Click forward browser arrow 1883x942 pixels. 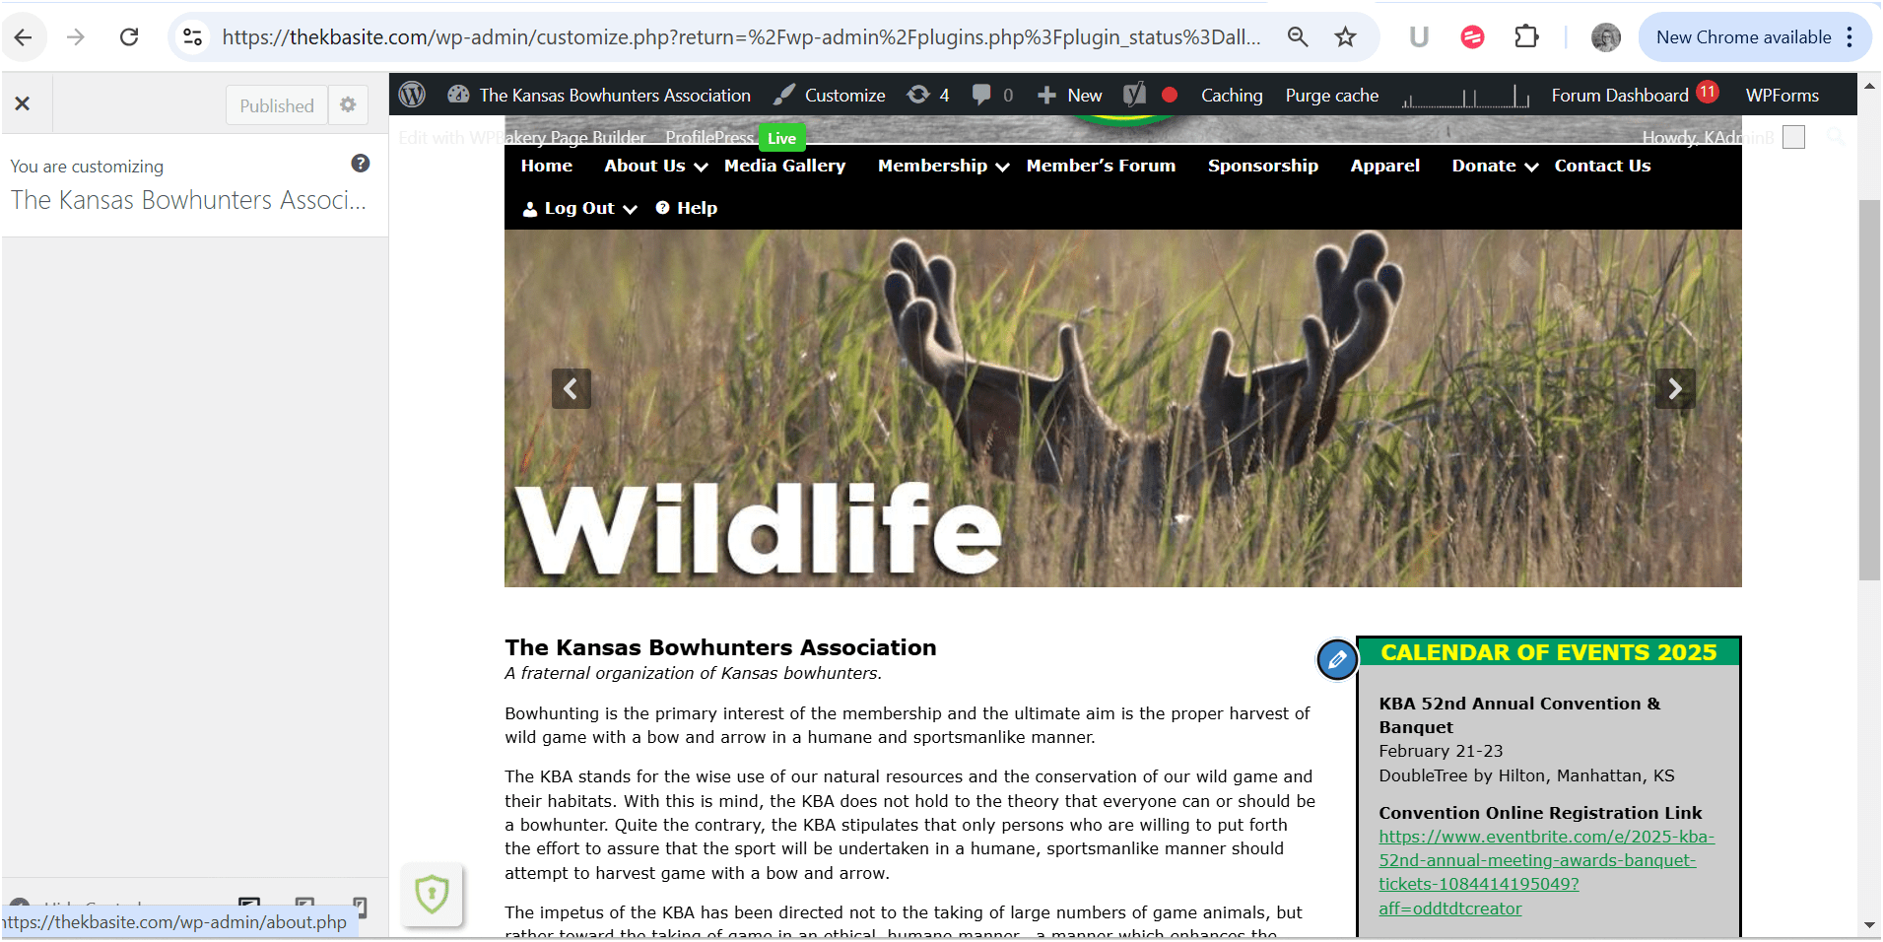coord(76,37)
